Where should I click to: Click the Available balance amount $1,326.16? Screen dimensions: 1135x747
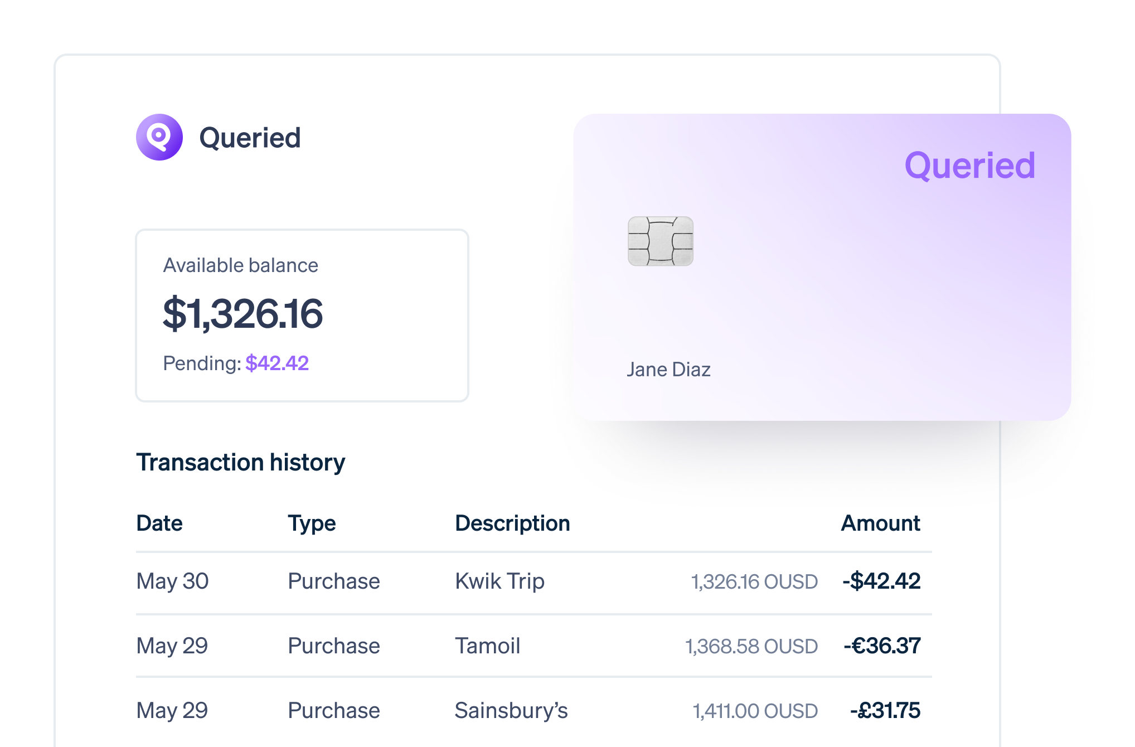pos(242,313)
